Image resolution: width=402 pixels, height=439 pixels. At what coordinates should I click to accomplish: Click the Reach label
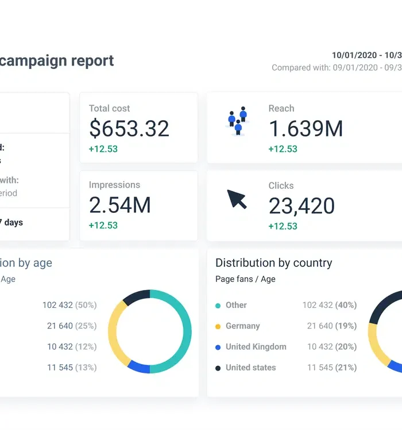[x=281, y=108]
